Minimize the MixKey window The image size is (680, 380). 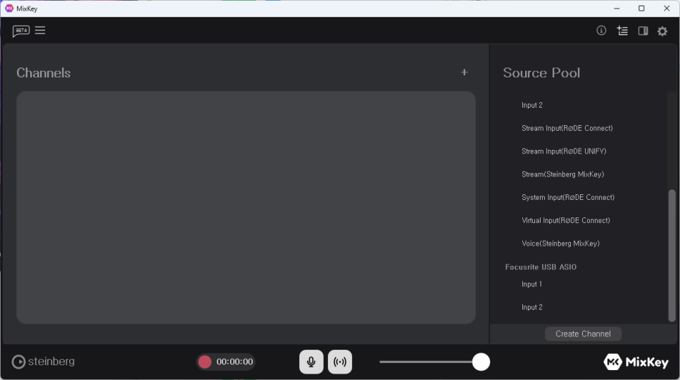tap(617, 8)
